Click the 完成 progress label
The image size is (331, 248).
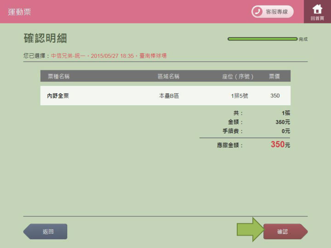click(x=303, y=39)
